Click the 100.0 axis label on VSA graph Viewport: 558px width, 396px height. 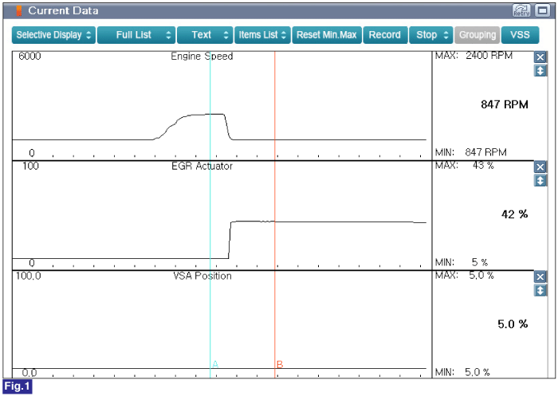pos(28,276)
